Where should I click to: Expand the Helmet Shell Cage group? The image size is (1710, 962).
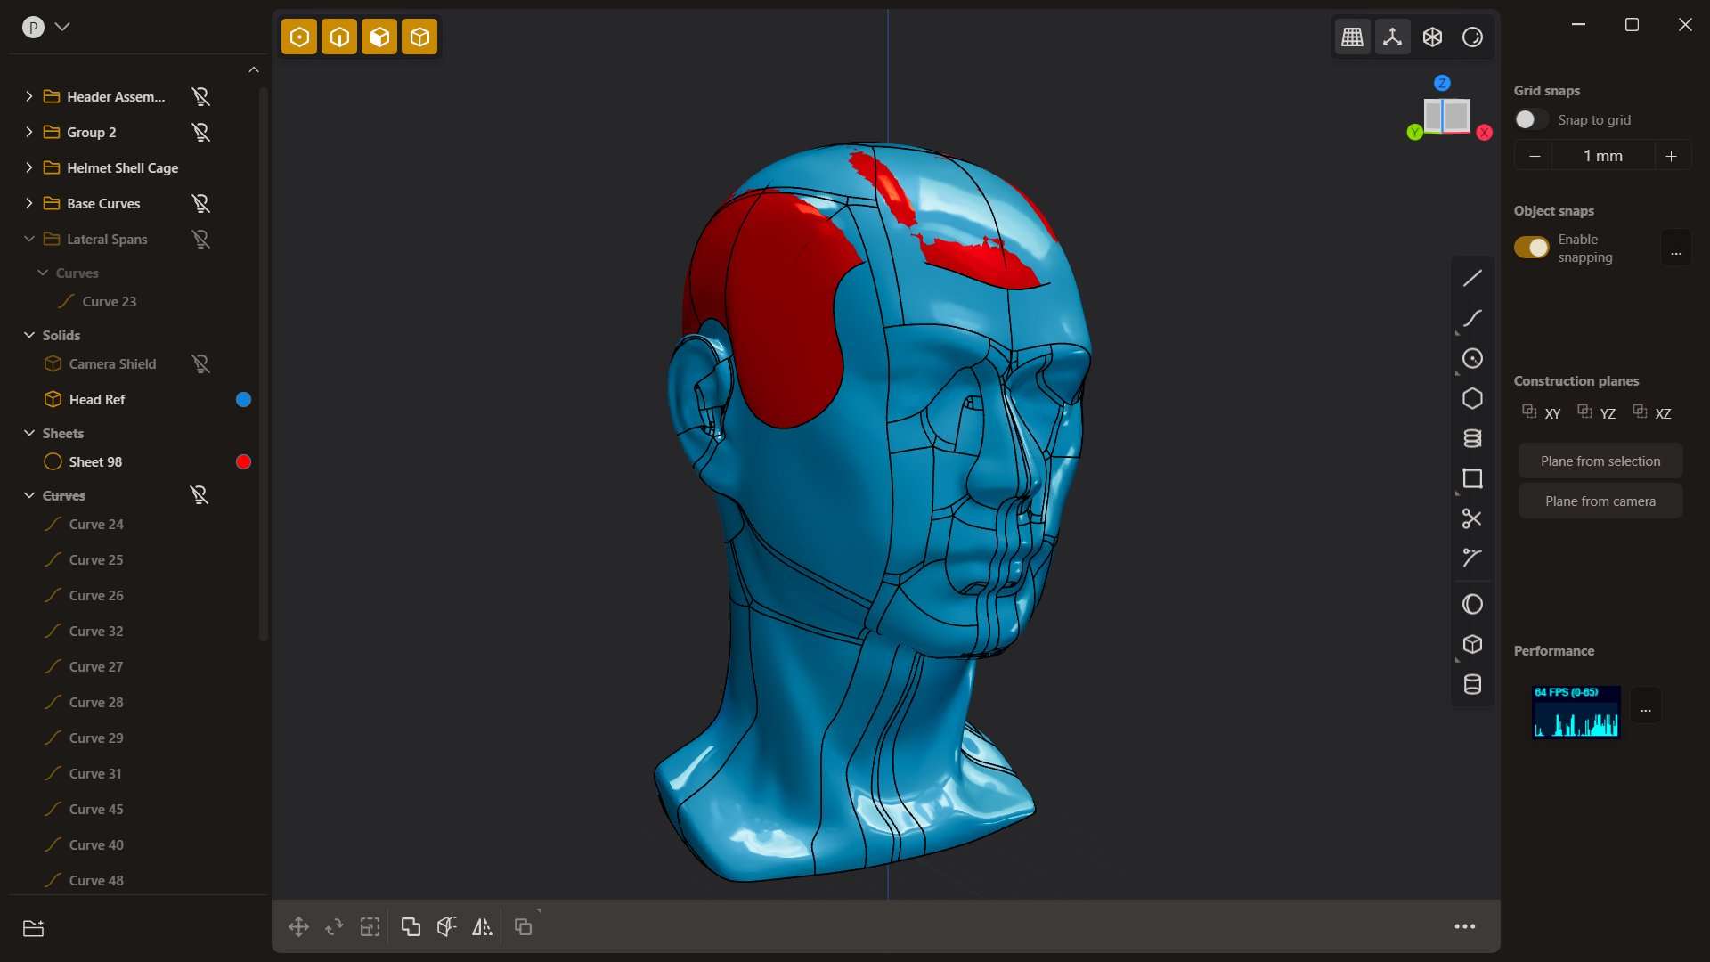pos(28,167)
